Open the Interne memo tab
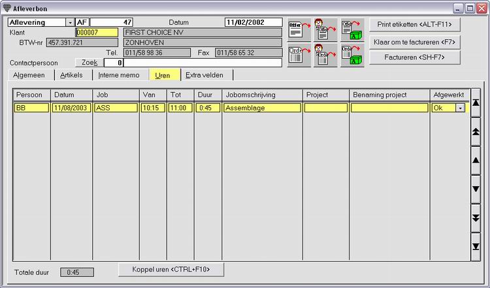 [x=119, y=75]
